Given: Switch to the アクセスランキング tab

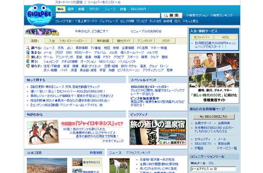Looking at the screenshot, I should point(138,153).
